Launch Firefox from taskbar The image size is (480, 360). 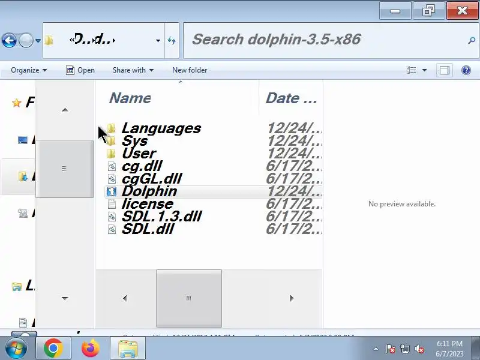[x=91, y=348]
